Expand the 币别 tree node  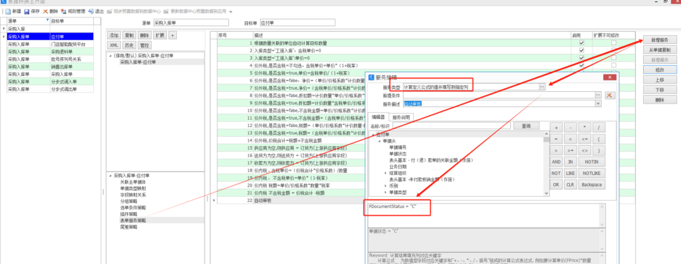tap(385, 186)
